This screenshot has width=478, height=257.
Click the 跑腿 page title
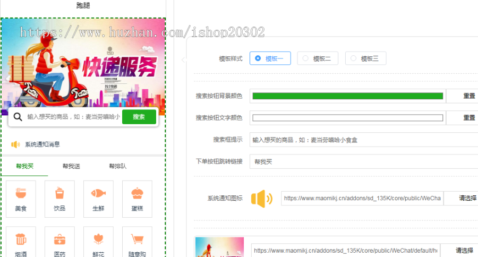[83, 5]
